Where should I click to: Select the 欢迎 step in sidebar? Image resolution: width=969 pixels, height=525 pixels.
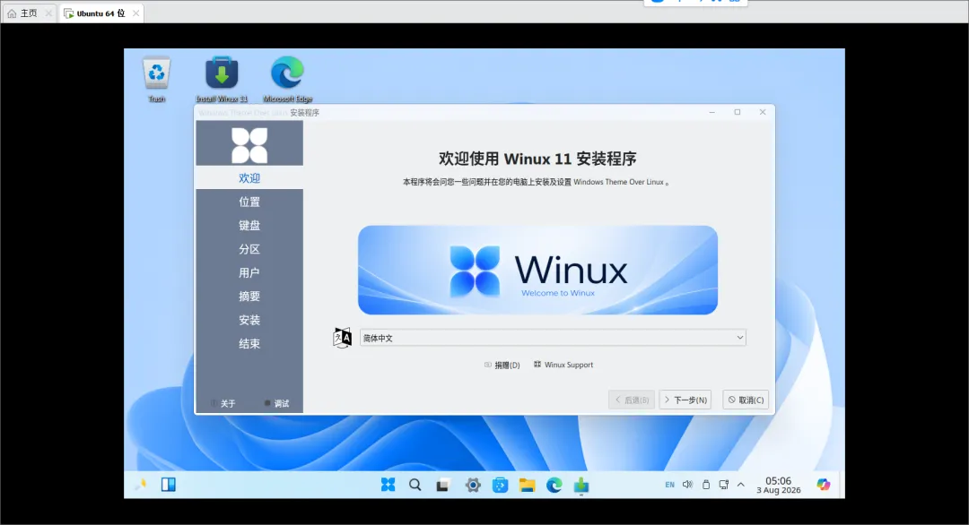coord(249,177)
